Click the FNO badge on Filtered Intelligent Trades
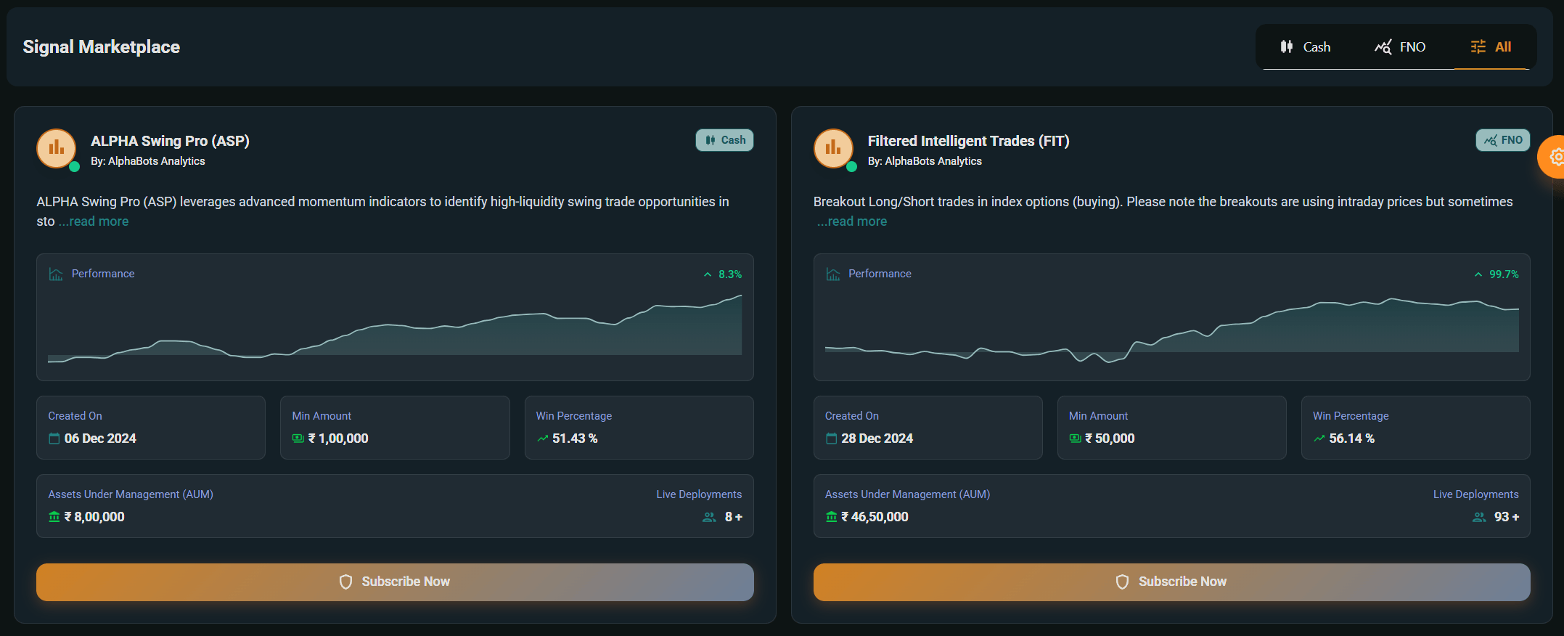Screen dimensions: 1564x636 pyautogui.click(x=1502, y=140)
